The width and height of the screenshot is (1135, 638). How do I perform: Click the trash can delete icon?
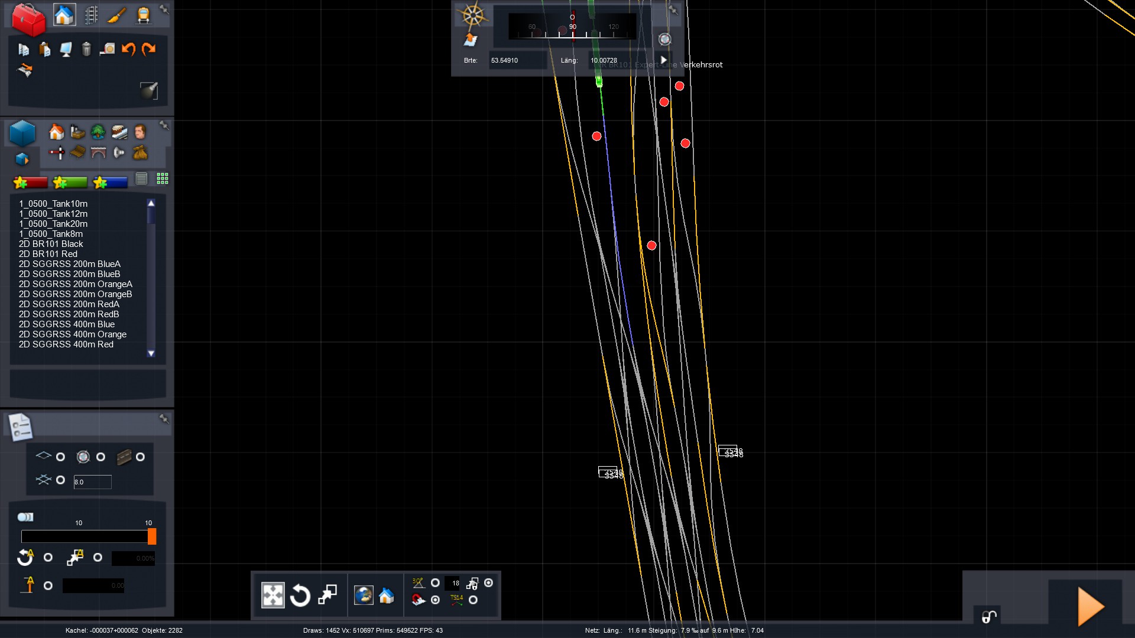coord(86,49)
